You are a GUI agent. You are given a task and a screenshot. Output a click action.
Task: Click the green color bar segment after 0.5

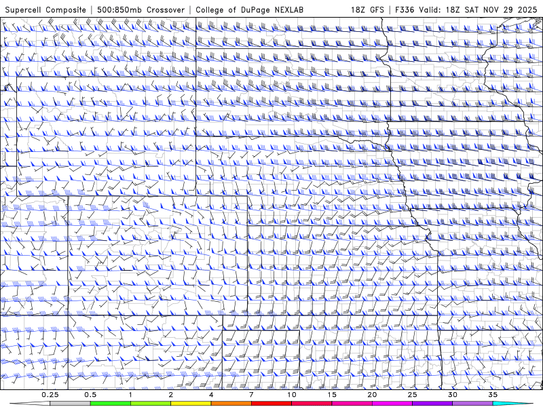tap(111, 403)
